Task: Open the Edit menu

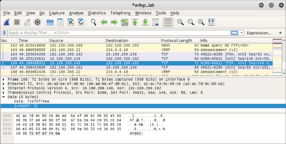Action: pyautogui.click(x=18, y=13)
